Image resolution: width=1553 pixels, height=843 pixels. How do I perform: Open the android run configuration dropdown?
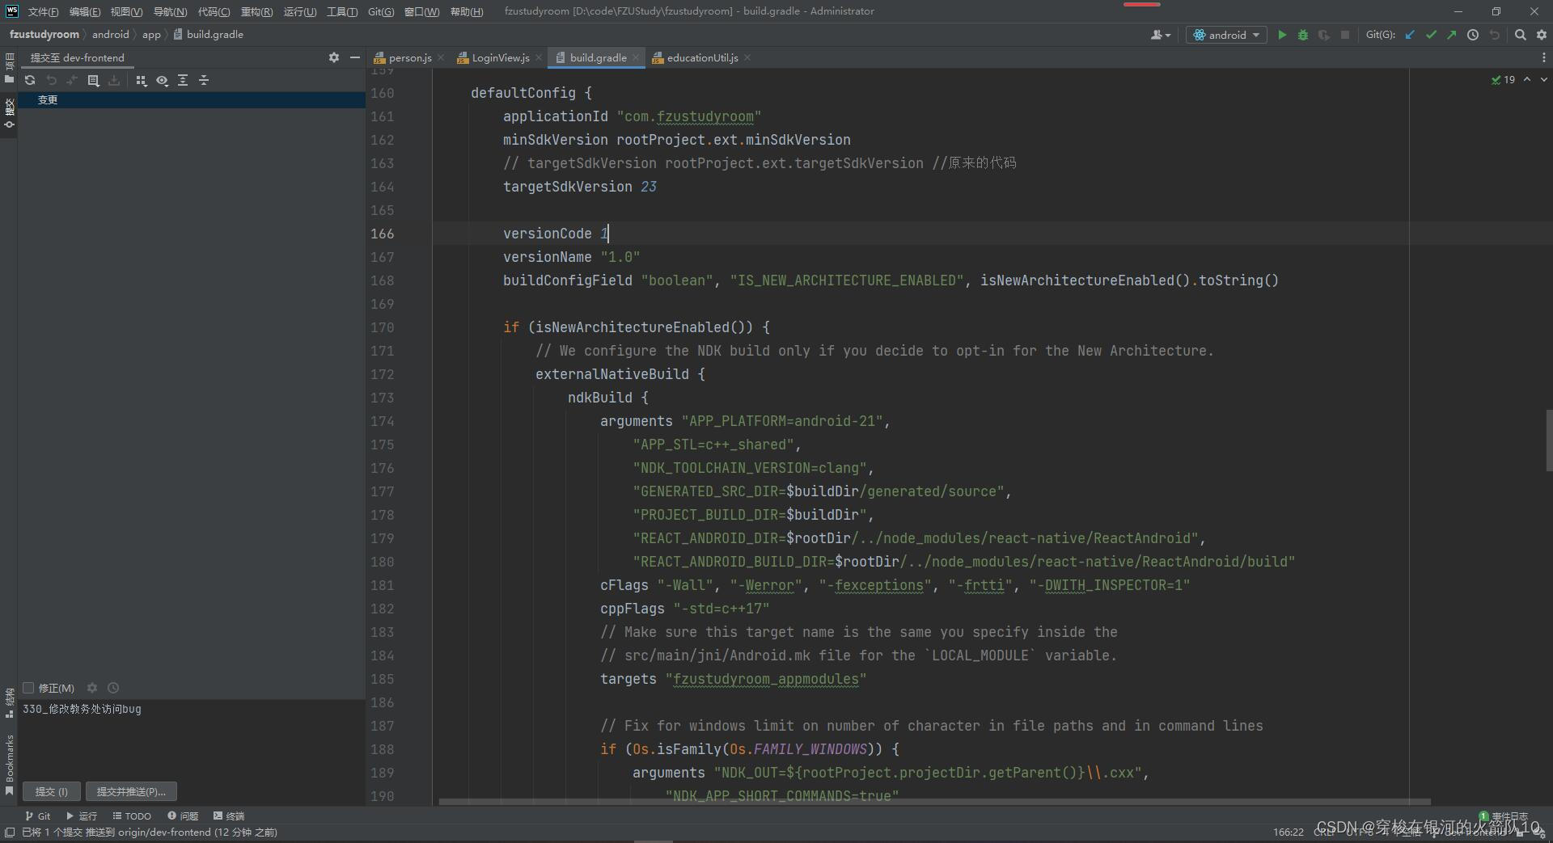tap(1226, 35)
